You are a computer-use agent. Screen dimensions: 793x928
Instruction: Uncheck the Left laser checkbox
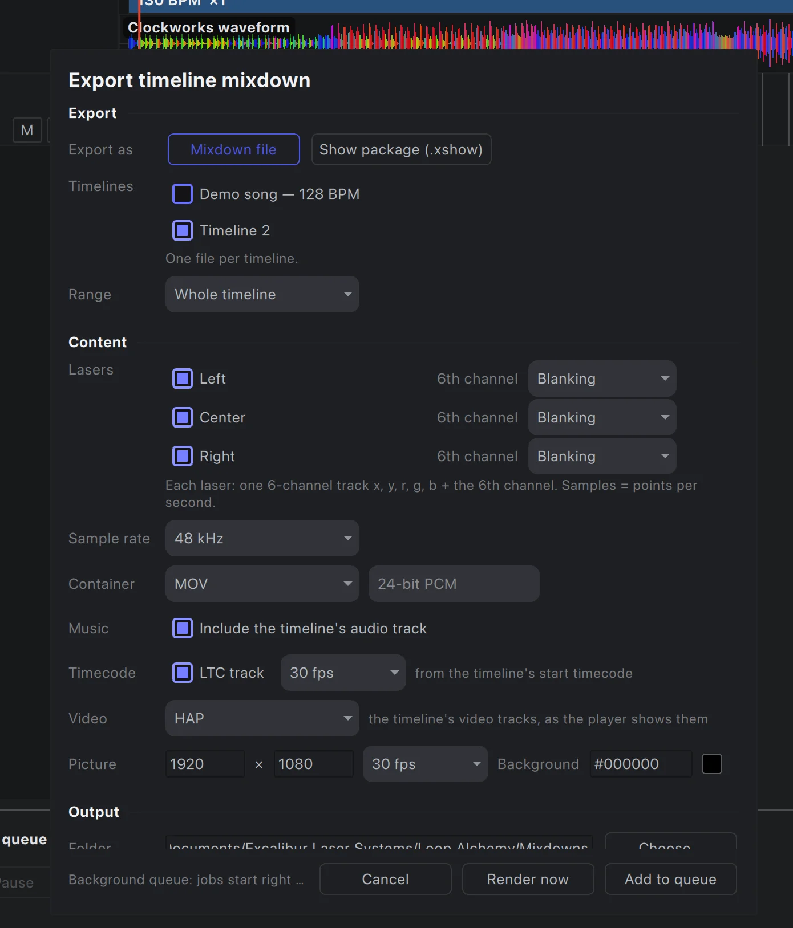(183, 378)
